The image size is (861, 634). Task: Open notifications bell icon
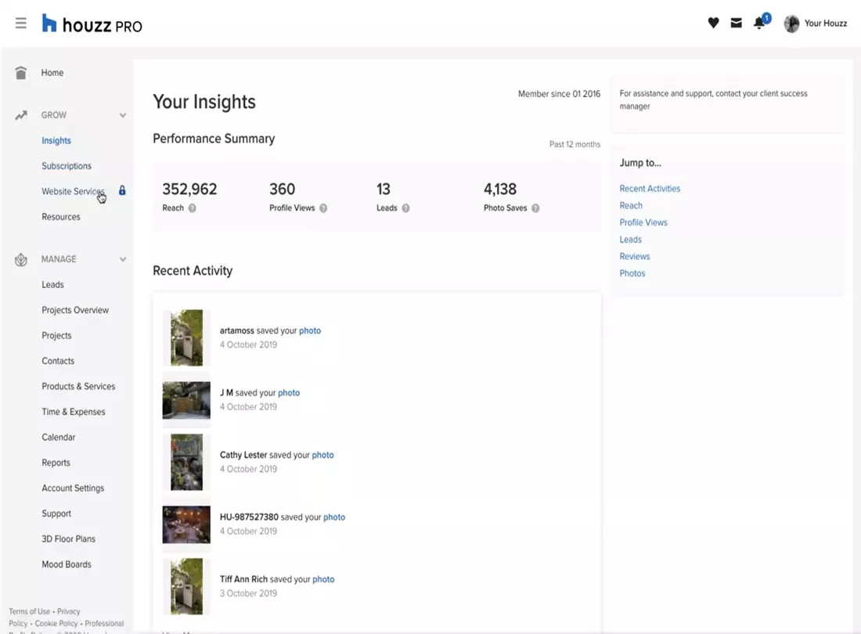pyautogui.click(x=759, y=23)
